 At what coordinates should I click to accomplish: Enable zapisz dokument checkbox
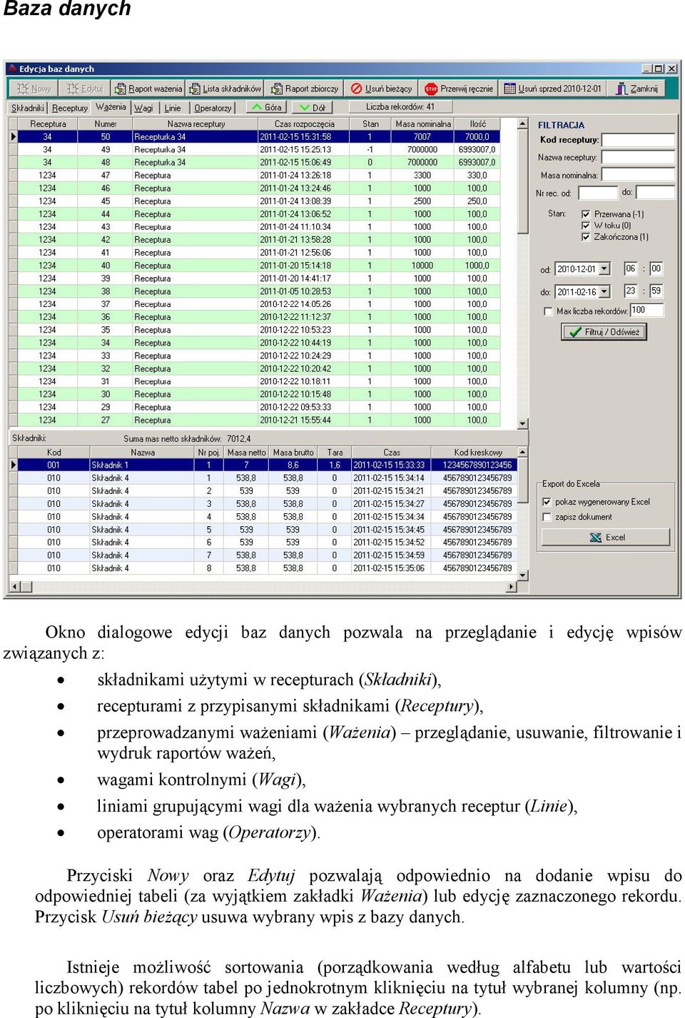pyautogui.click(x=547, y=517)
